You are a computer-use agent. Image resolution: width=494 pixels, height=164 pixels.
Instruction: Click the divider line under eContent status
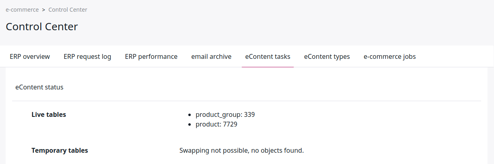coord(246,101)
